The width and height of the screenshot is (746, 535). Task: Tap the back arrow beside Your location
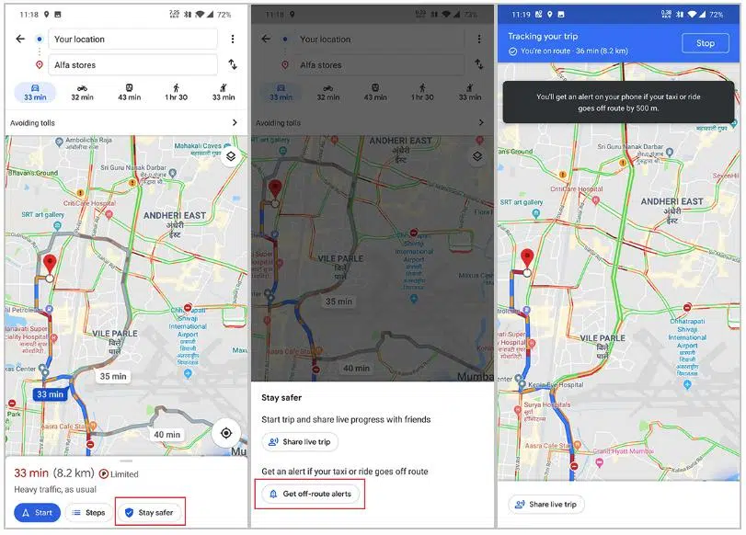20,39
